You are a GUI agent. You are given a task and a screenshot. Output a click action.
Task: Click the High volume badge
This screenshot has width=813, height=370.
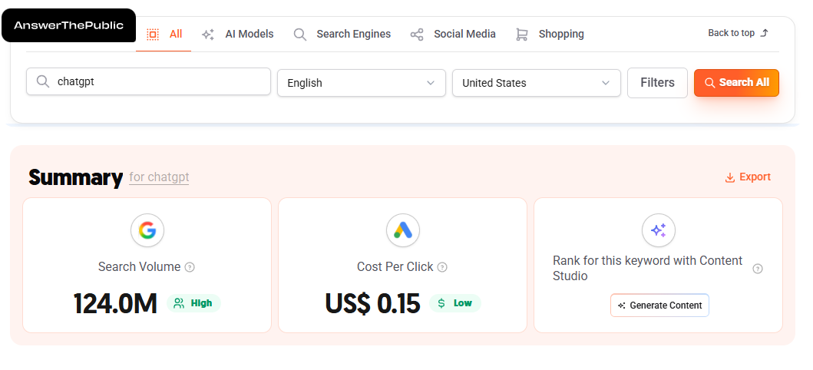(x=193, y=303)
